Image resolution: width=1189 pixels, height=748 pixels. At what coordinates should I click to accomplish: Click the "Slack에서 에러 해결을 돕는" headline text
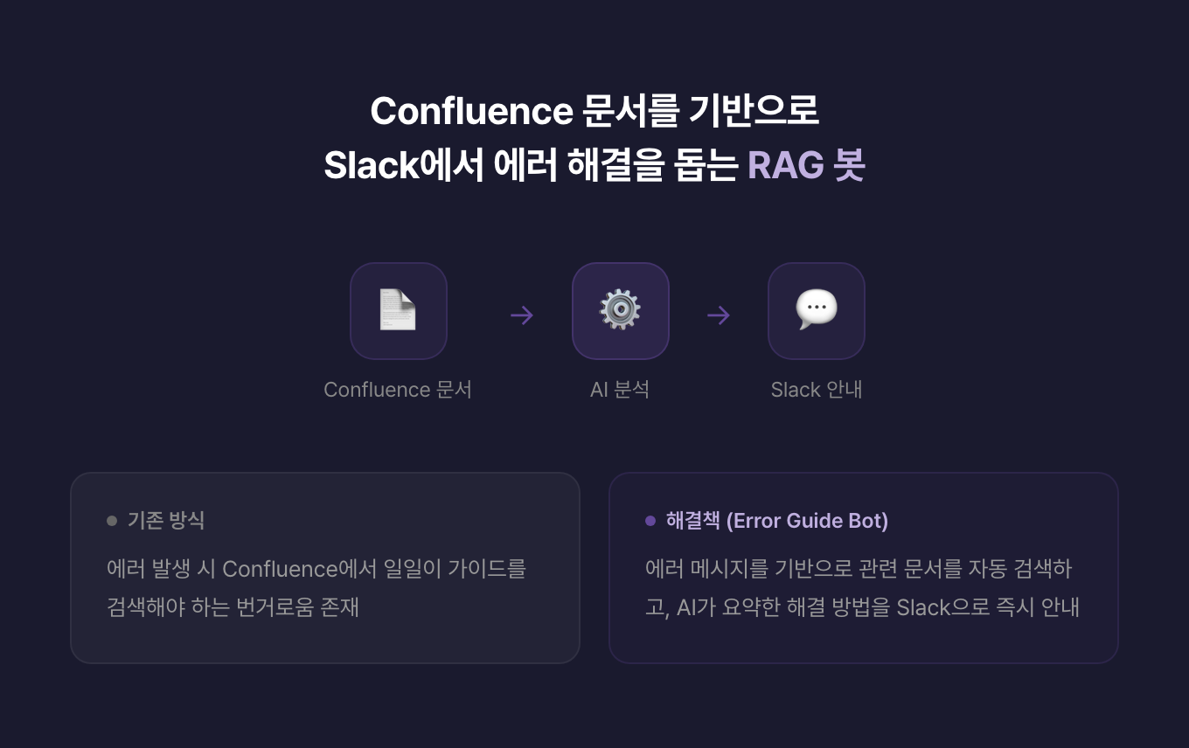coord(532,165)
